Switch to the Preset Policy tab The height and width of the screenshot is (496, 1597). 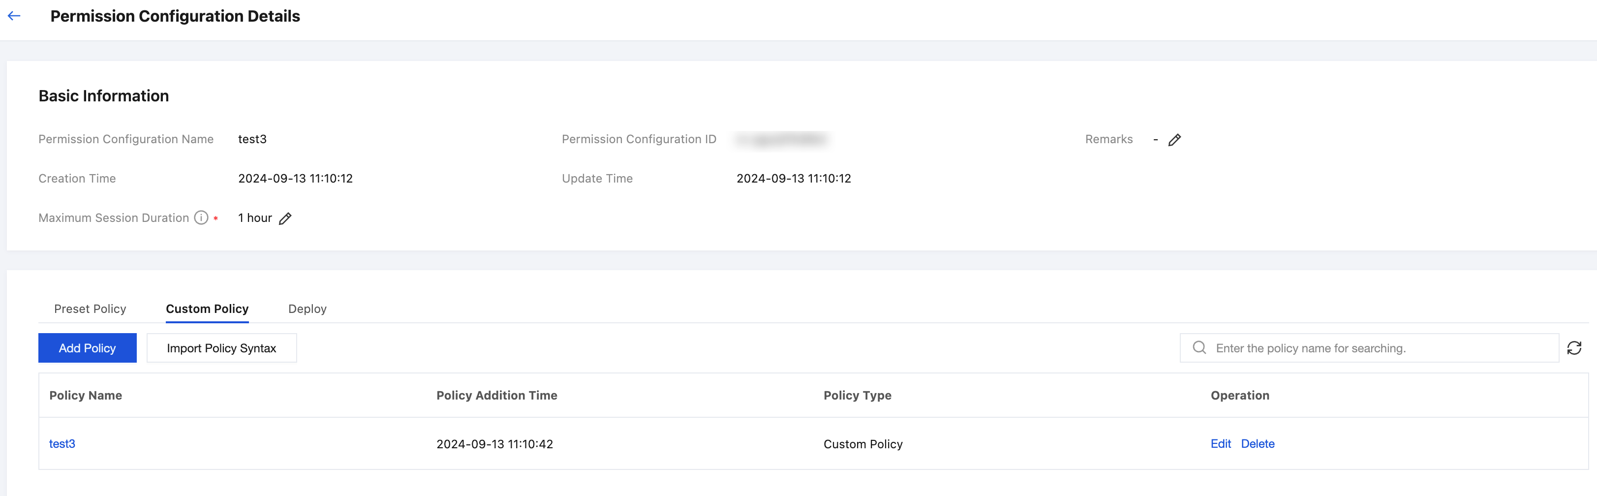pos(90,309)
